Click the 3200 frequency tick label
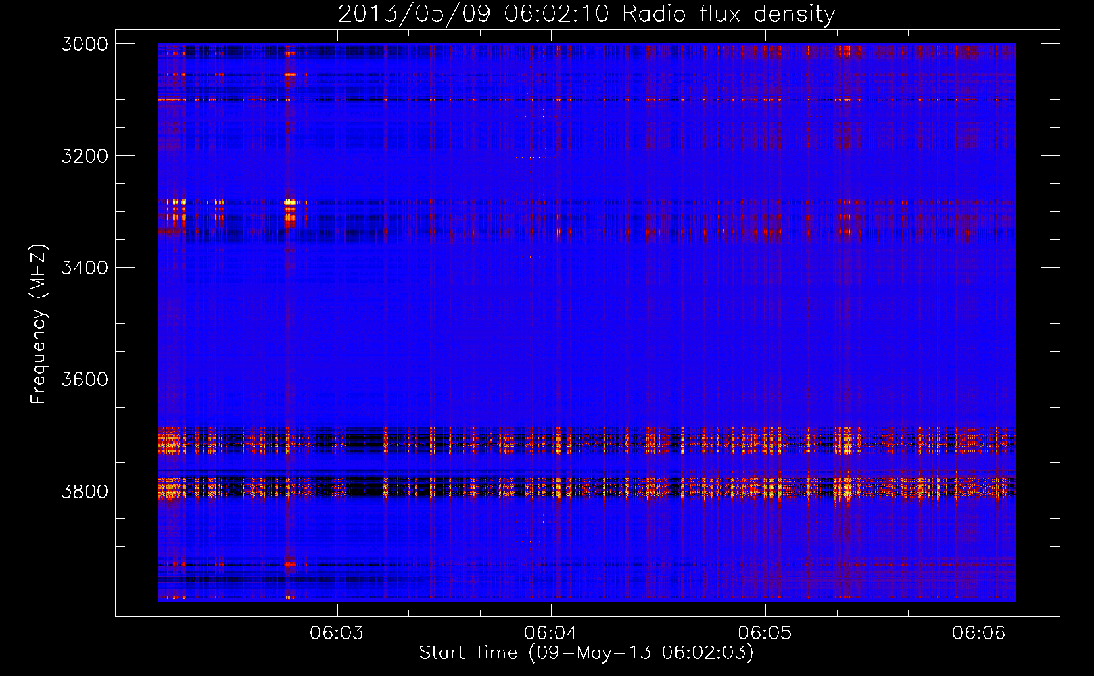Screen dimensions: 1094x676 85,156
